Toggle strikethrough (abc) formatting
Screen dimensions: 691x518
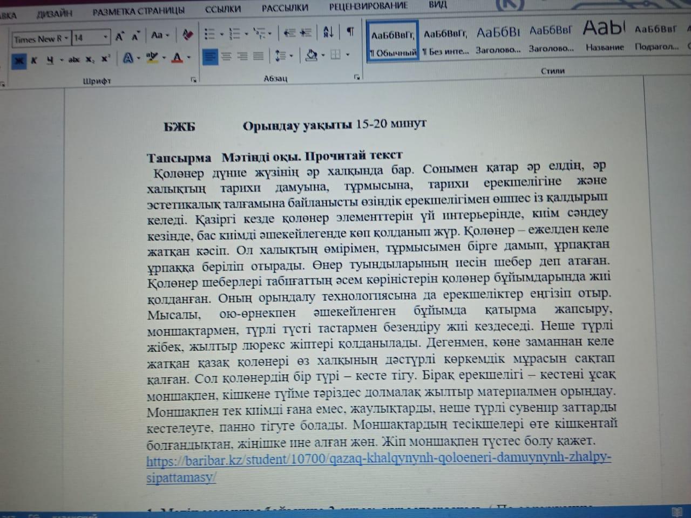click(74, 59)
